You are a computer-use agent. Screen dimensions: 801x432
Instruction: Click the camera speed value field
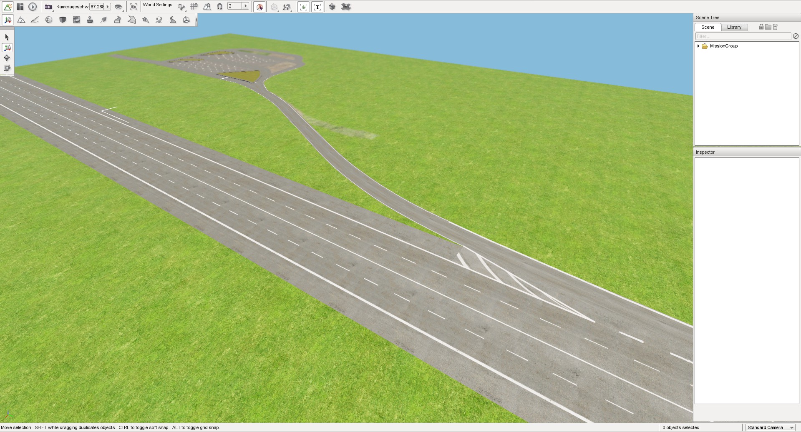(x=97, y=7)
